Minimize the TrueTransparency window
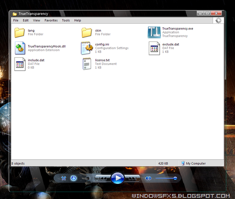This screenshot has width=235, height=199. point(200,13)
